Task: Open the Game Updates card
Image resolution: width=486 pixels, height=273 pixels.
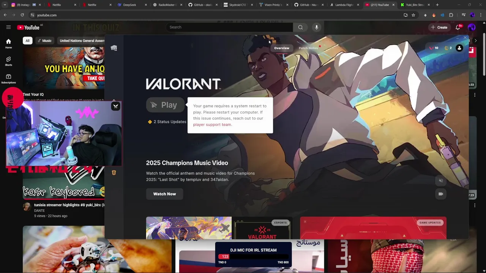Action: coord(373,228)
